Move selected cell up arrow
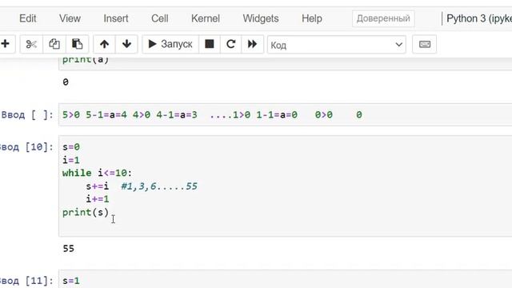Screen dimensions: 512x288 click(x=105, y=44)
